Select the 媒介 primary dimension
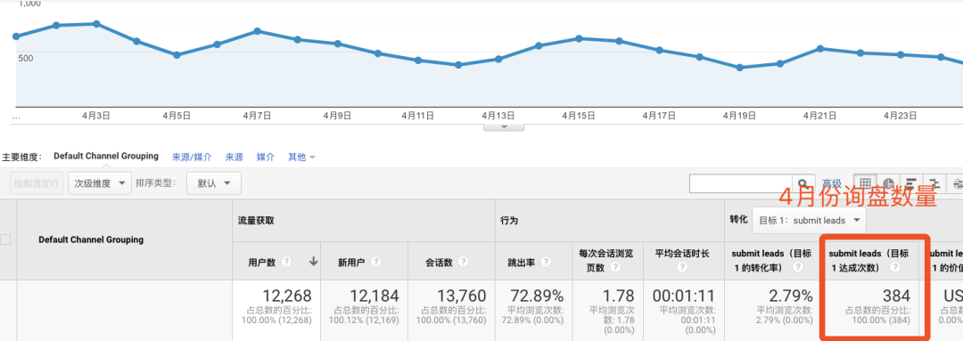Screen dimensions: 963x341 (x=266, y=157)
